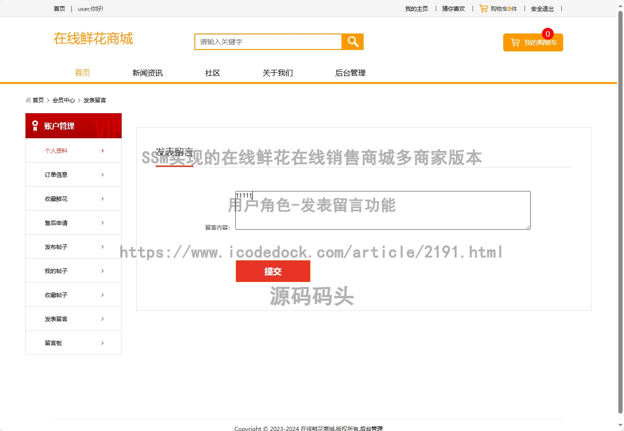Click 发表留言 in the breadcrumb trail
This screenshot has height=431, width=624.
click(x=95, y=100)
